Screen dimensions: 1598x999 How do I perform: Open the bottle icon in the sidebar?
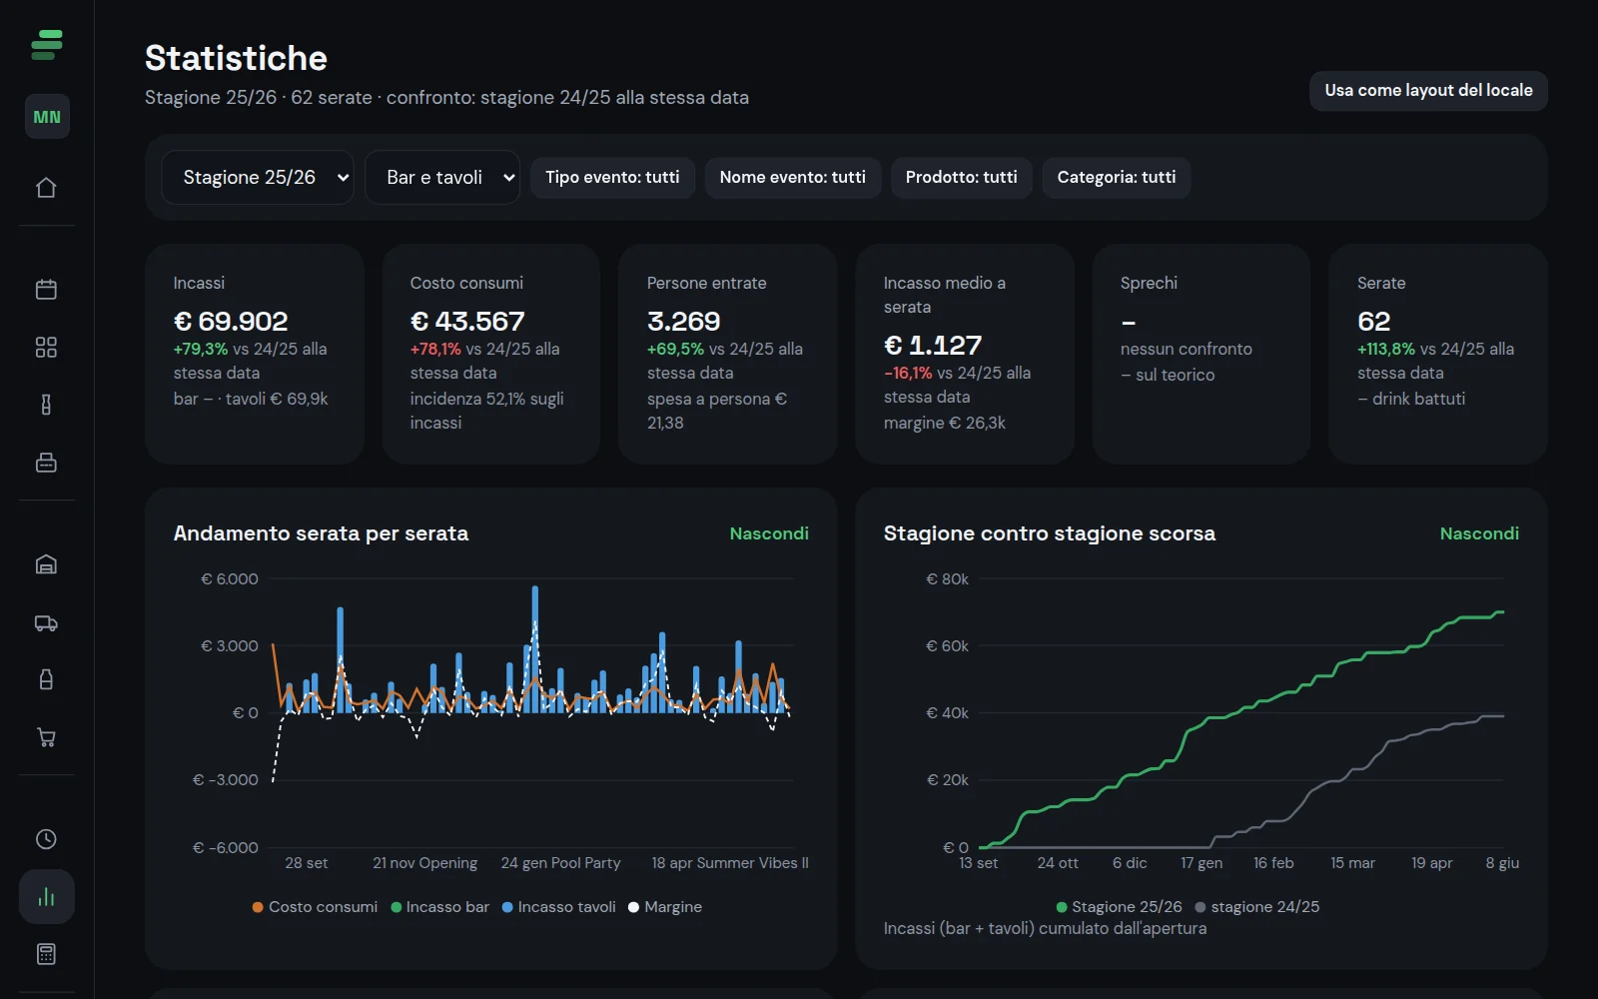point(46,679)
